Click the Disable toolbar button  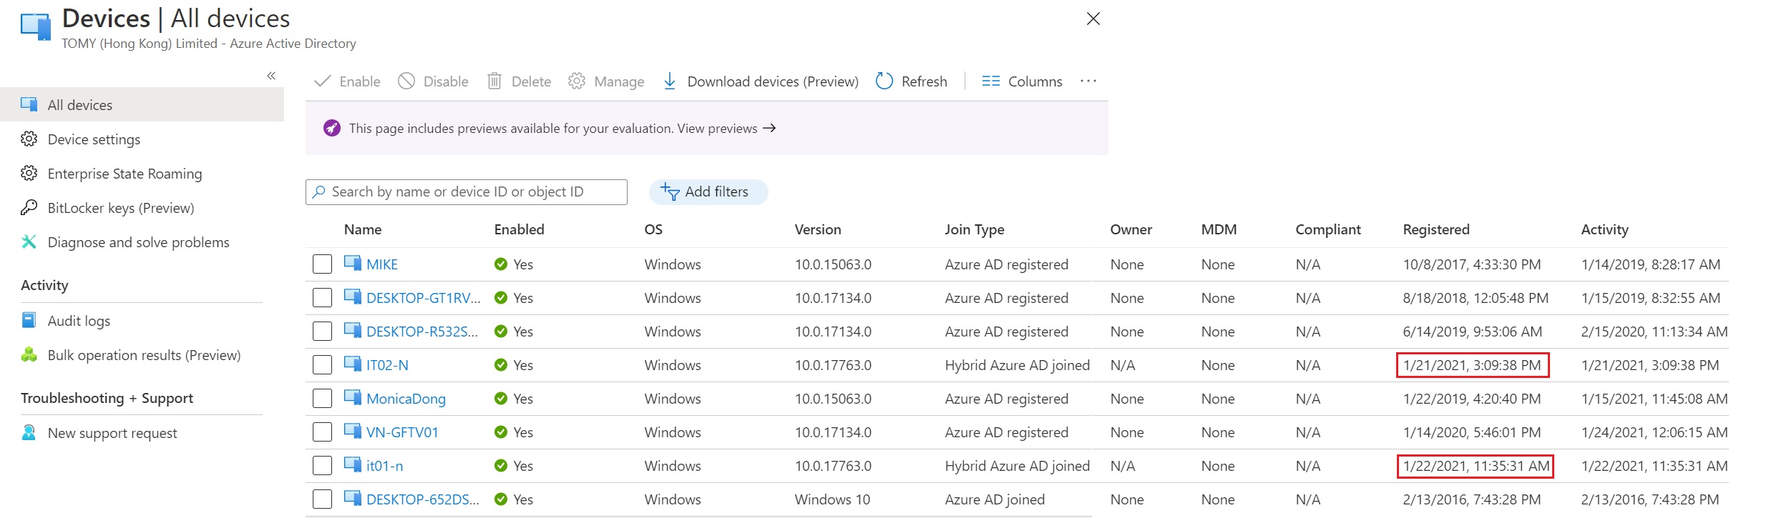433,81
